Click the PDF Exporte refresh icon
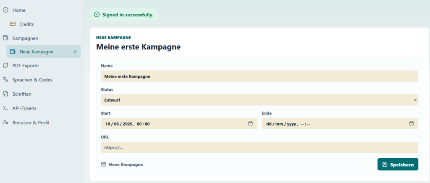The image size is (430, 183). coord(5,65)
